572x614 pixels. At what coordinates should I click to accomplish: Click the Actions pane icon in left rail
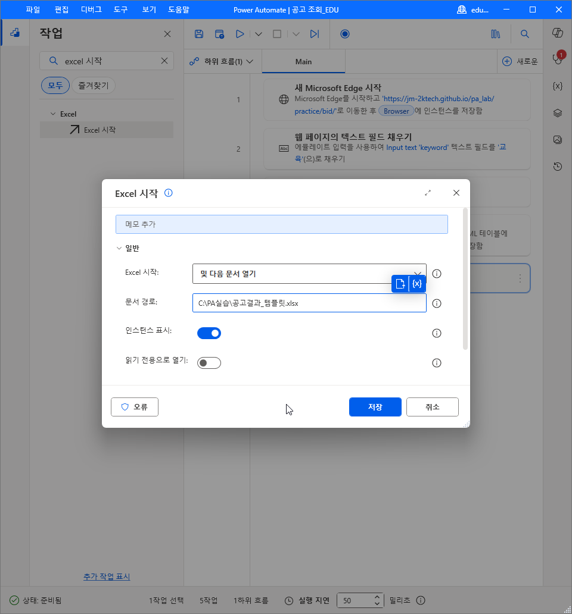[15, 33]
